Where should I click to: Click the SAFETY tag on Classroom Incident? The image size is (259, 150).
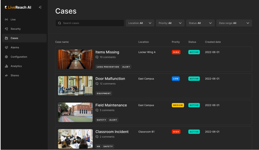[x=108, y=146]
